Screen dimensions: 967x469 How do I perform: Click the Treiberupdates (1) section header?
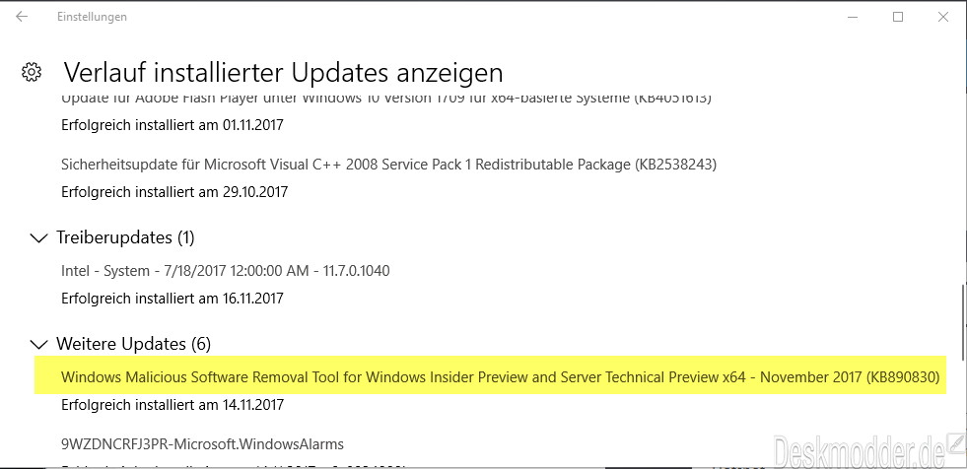125,237
